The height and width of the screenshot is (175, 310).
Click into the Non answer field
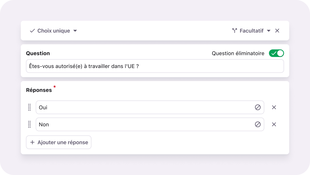(x=145, y=124)
